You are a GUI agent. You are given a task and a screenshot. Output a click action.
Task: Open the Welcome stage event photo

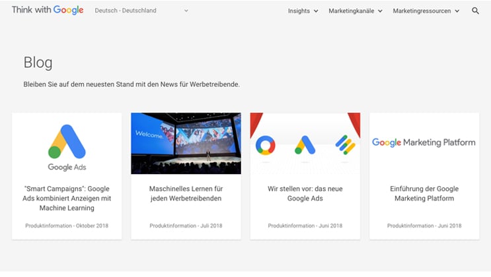tap(186, 144)
